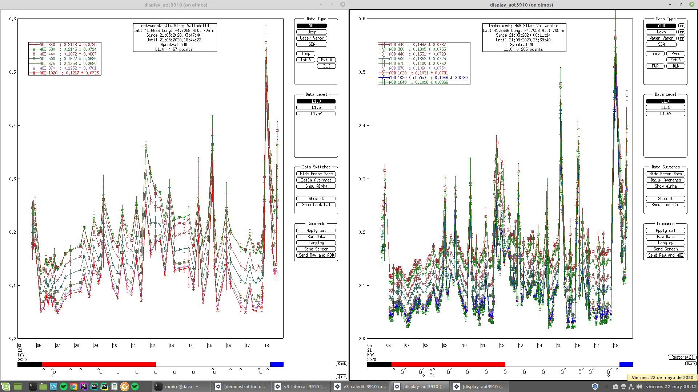Switch to v3_intercal_3910 taskbar window
Screen dimensions: 698x392
tap(300, 387)
